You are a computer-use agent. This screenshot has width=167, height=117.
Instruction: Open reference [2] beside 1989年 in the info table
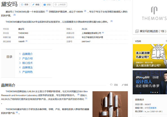tap(26, 41)
